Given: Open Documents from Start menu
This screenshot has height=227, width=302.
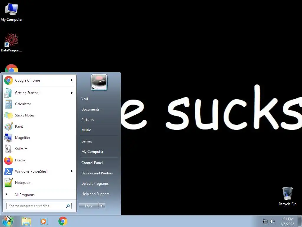Looking at the screenshot, I should [x=90, y=109].
